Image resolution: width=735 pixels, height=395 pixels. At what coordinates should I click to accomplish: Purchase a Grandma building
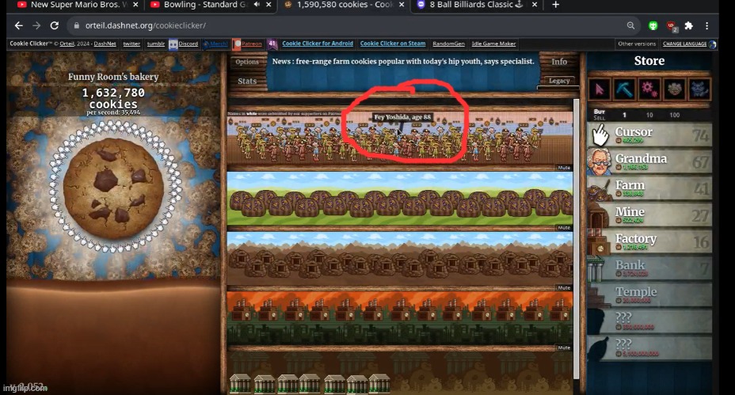649,162
